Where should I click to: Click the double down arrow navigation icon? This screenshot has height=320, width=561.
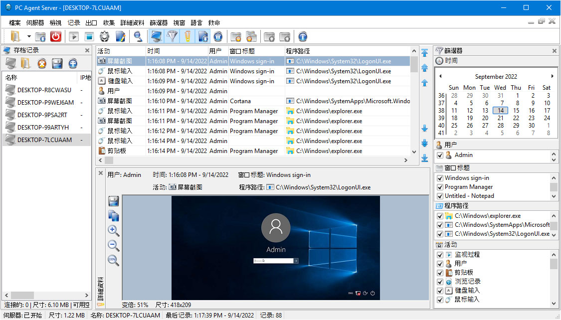[x=425, y=143]
